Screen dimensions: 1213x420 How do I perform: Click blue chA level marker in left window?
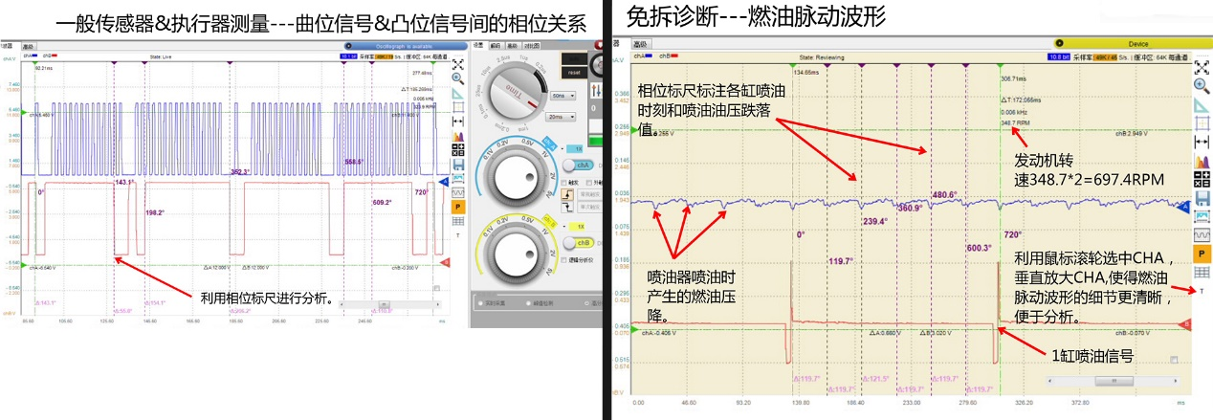coord(444,180)
